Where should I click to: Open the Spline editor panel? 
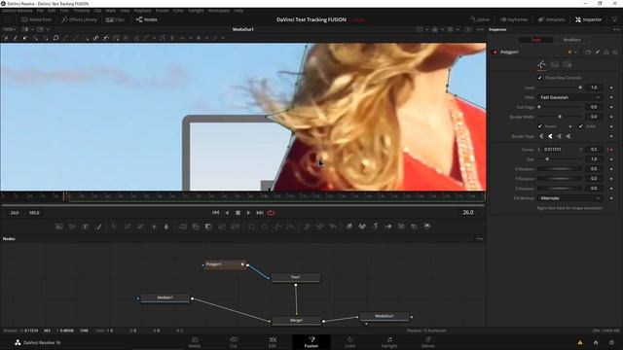[479, 19]
